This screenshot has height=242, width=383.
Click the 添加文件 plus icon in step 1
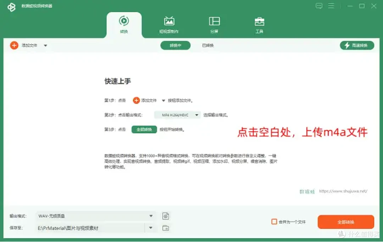point(136,100)
